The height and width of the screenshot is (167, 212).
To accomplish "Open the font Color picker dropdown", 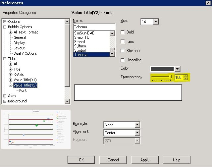I will click(178, 69).
